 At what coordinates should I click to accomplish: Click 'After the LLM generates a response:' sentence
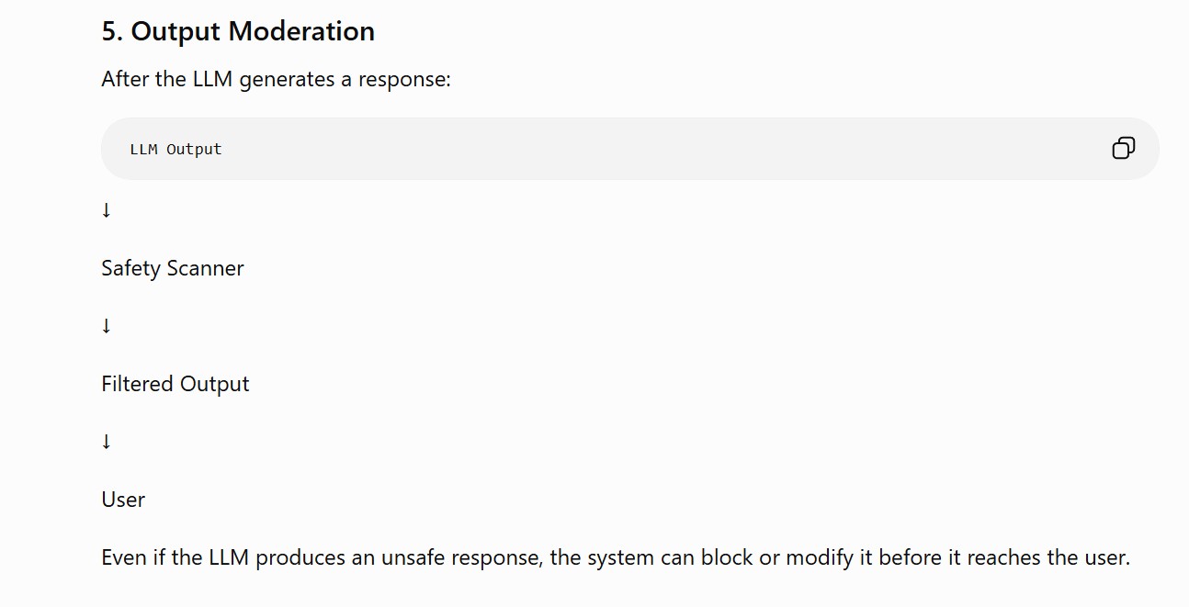pos(277,79)
